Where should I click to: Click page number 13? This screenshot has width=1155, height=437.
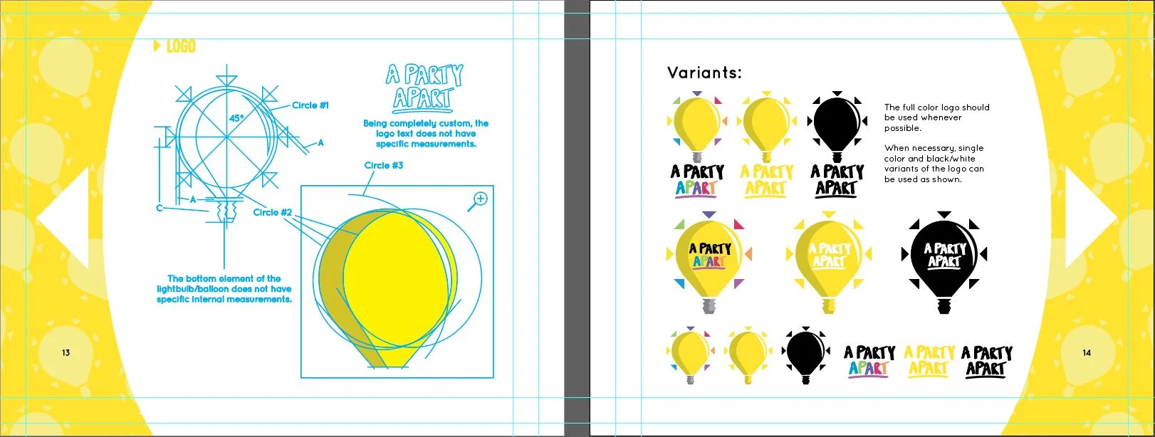click(x=66, y=352)
